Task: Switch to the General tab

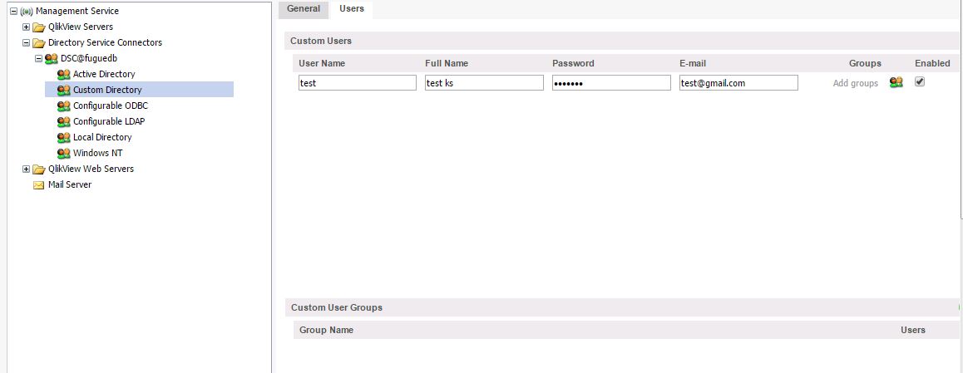Action: [304, 9]
